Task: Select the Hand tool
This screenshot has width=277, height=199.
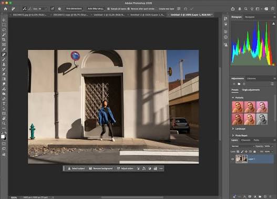Action: pos(4,118)
